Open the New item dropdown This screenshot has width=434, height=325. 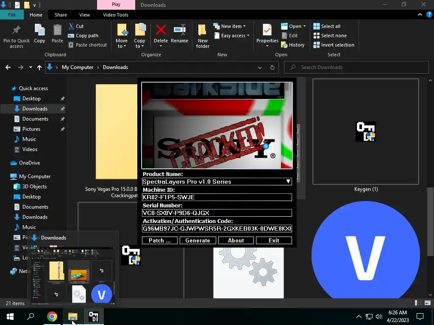[x=229, y=26]
